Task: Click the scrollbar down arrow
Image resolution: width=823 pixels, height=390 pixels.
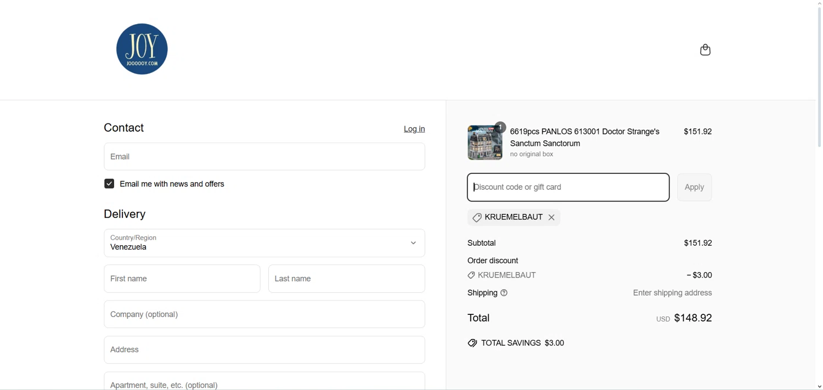Action: click(819, 386)
